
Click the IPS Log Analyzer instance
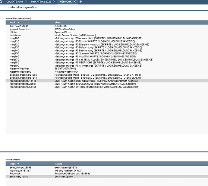point(69,170)
